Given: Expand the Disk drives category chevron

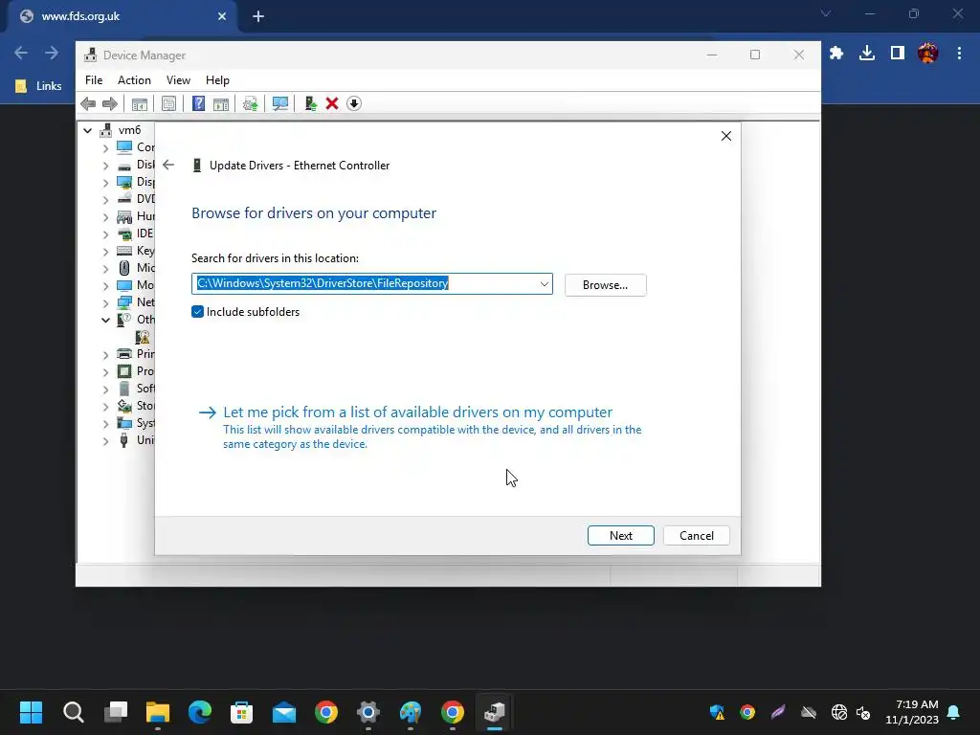Looking at the screenshot, I should (105, 165).
